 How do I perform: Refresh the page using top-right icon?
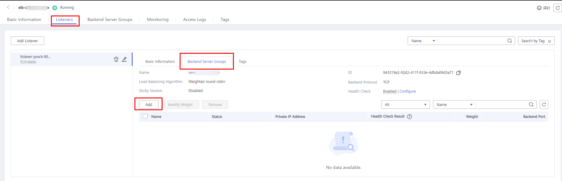click(x=557, y=8)
